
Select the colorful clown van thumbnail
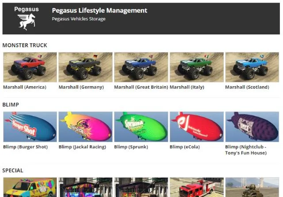(30, 187)
